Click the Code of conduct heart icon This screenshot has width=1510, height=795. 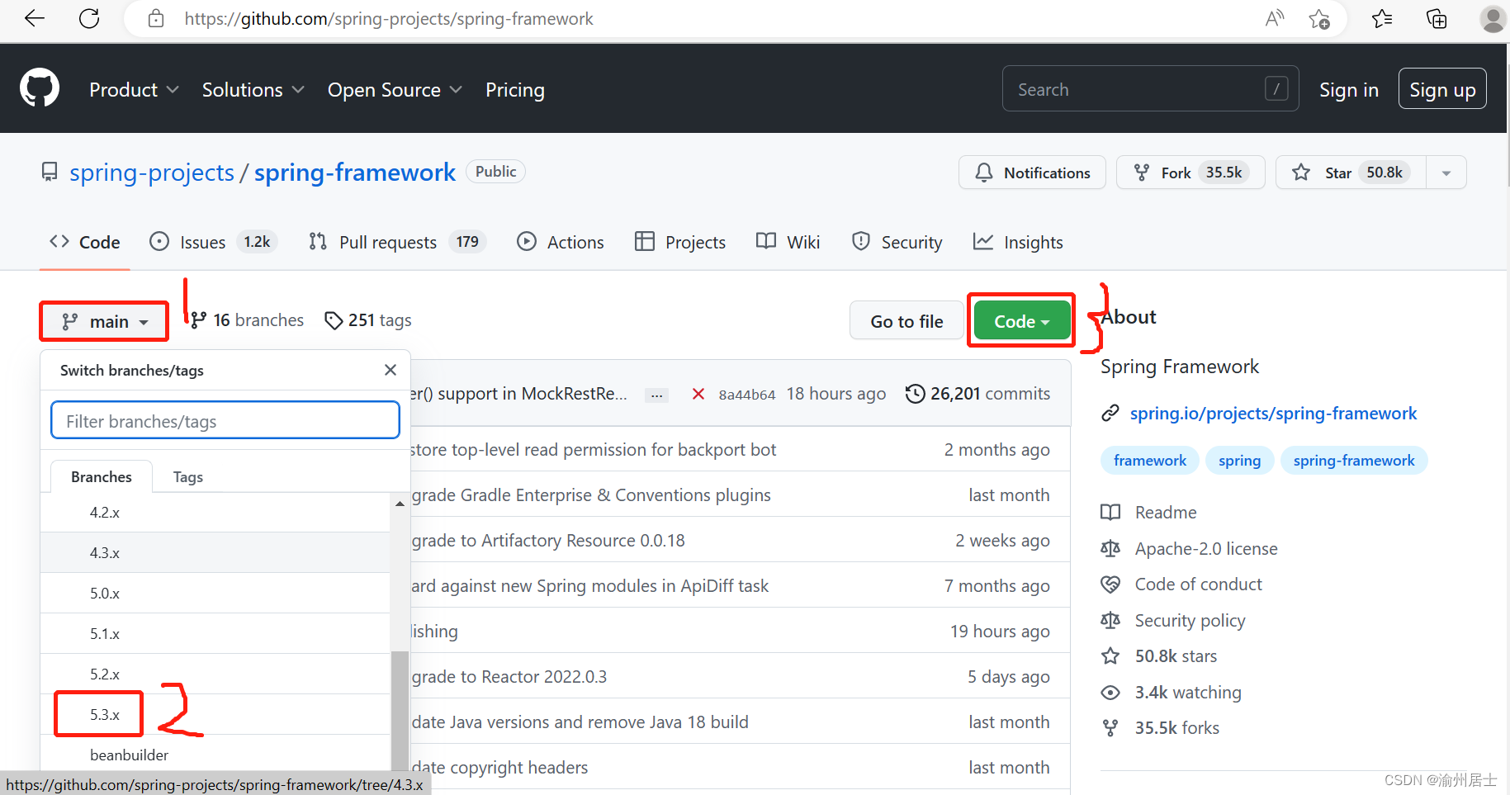[1110, 584]
